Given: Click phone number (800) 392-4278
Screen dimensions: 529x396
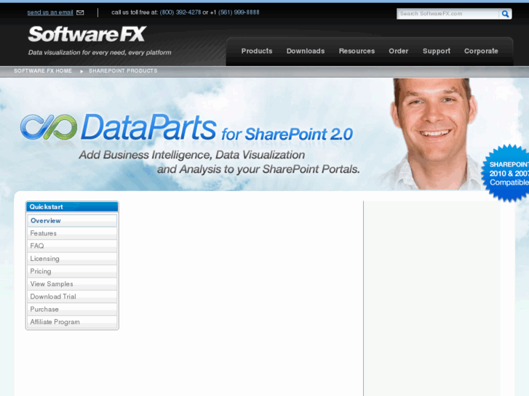Looking at the screenshot, I should tap(180, 12).
